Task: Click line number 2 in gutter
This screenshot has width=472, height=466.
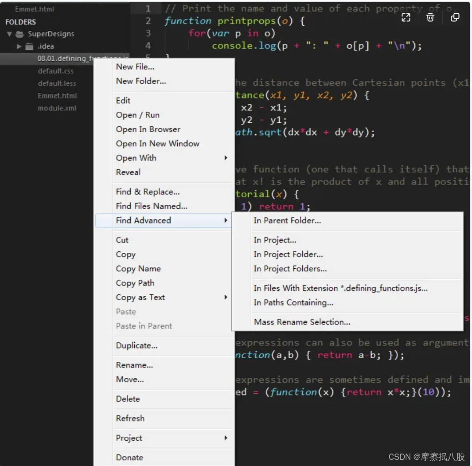Action: pyautogui.click(x=148, y=21)
